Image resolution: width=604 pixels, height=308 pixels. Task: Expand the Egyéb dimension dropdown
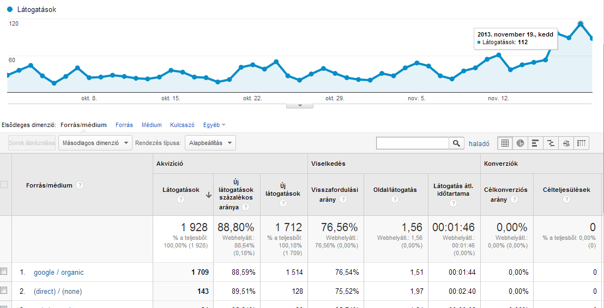(215, 125)
